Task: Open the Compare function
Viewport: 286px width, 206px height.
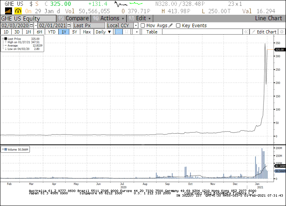Action: pyautogui.click(x=73, y=18)
